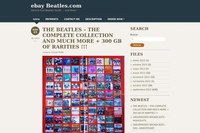Click the ene 23 date badge
The width and height of the screenshot is (200, 133).
(35, 31)
